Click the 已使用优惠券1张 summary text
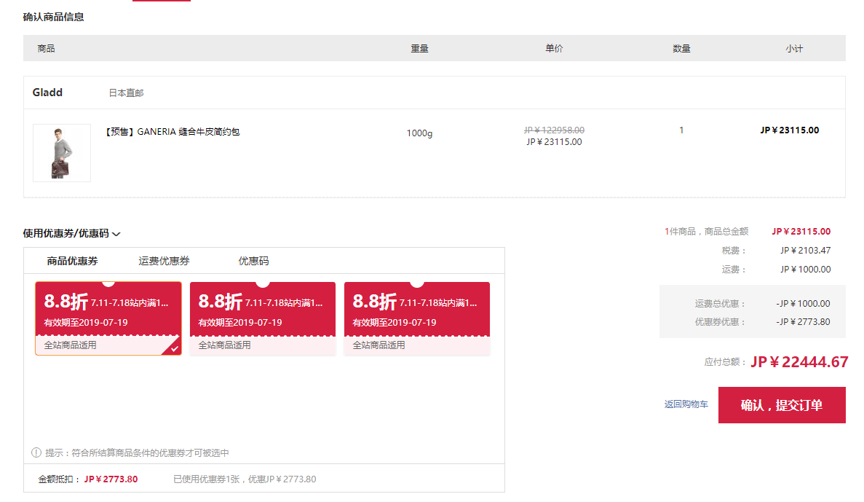This screenshot has height=502, width=864. pyautogui.click(x=245, y=479)
